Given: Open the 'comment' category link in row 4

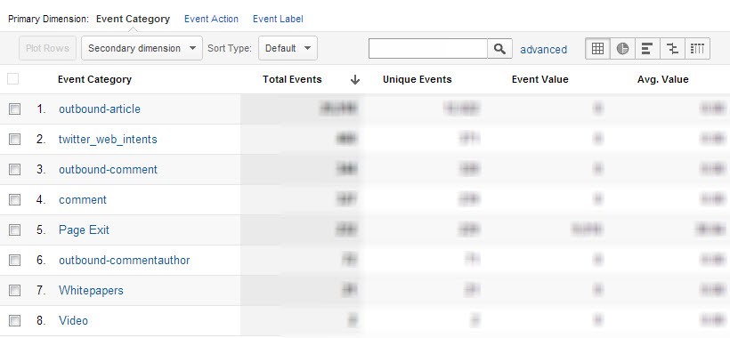Looking at the screenshot, I should coord(83,200).
